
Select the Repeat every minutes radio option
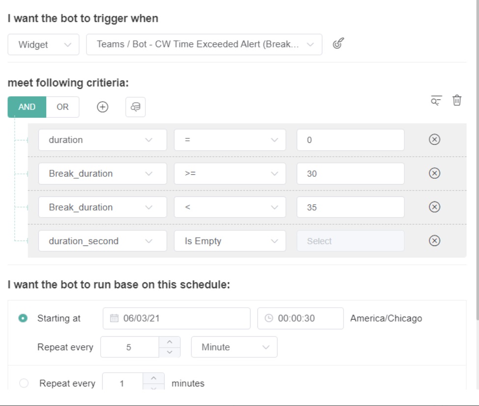point(24,383)
